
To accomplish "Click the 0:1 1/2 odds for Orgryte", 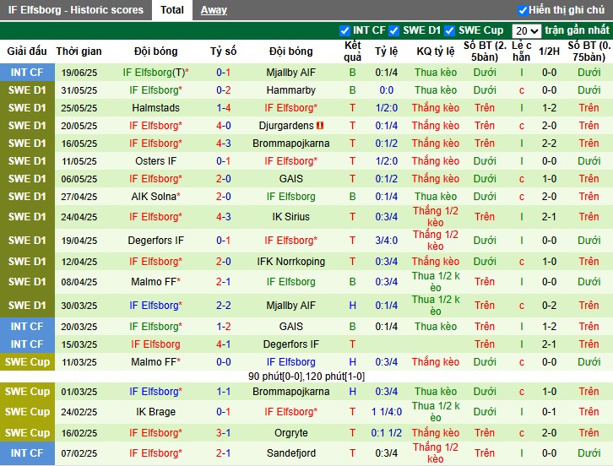I will 386,433.
